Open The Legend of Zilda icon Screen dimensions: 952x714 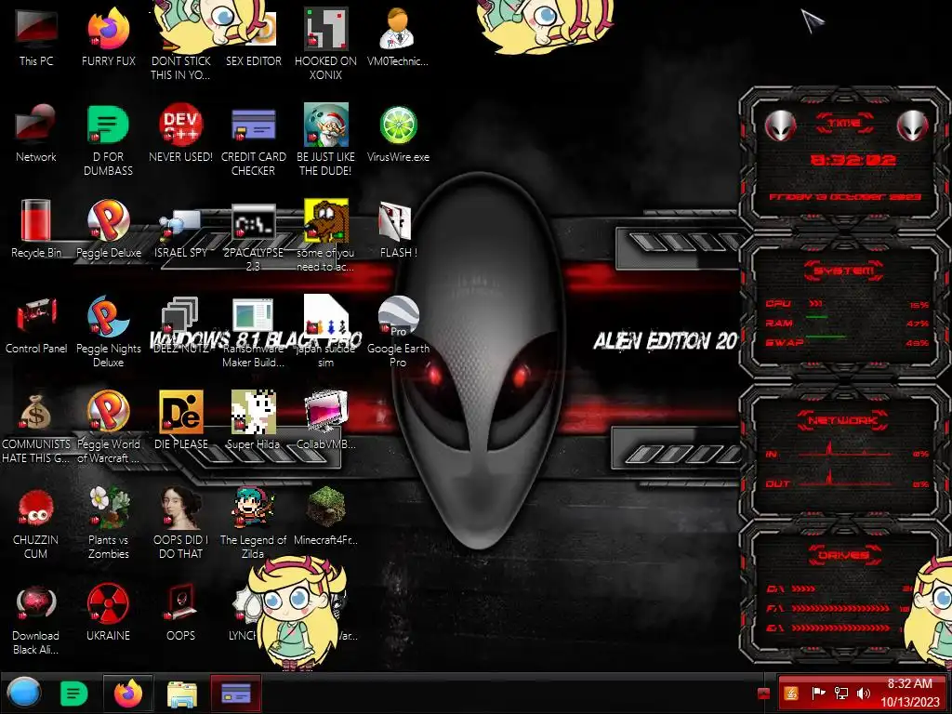click(253, 522)
